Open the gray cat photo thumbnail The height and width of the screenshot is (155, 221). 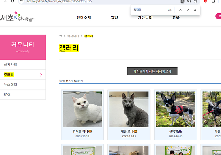click(129, 109)
